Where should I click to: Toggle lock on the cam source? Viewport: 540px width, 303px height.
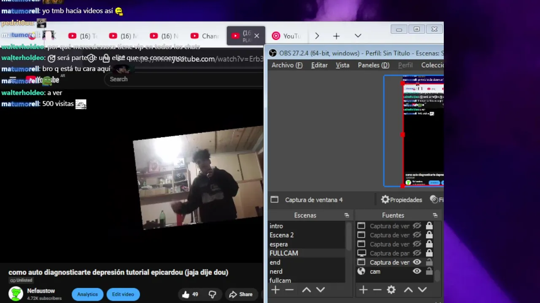pyautogui.click(x=429, y=271)
